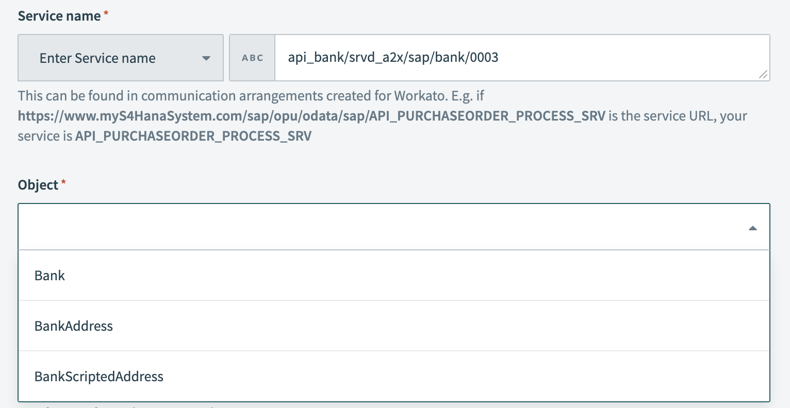Toggle the Object dropdown closed via its arrow
Image resolution: width=790 pixels, height=408 pixels.
click(752, 227)
